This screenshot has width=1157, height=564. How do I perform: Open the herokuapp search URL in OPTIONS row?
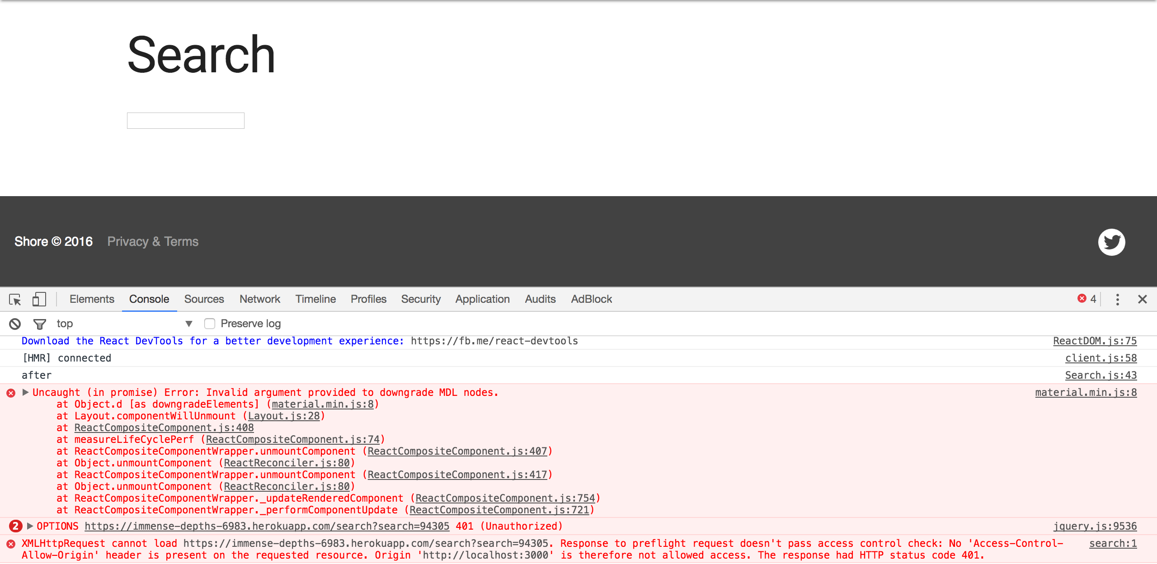tap(267, 526)
